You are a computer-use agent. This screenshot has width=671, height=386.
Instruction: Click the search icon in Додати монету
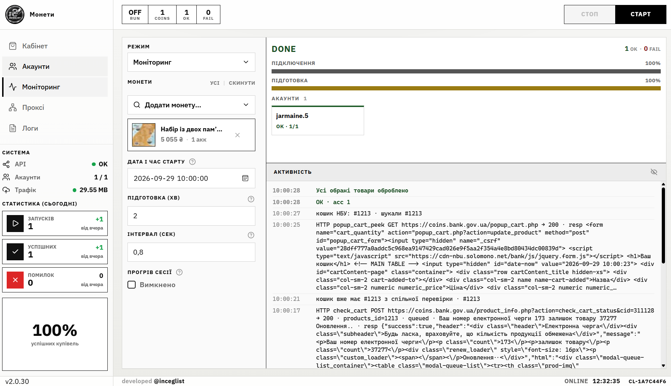click(x=137, y=105)
